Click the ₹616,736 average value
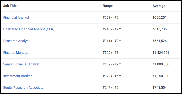 coord(160,29)
